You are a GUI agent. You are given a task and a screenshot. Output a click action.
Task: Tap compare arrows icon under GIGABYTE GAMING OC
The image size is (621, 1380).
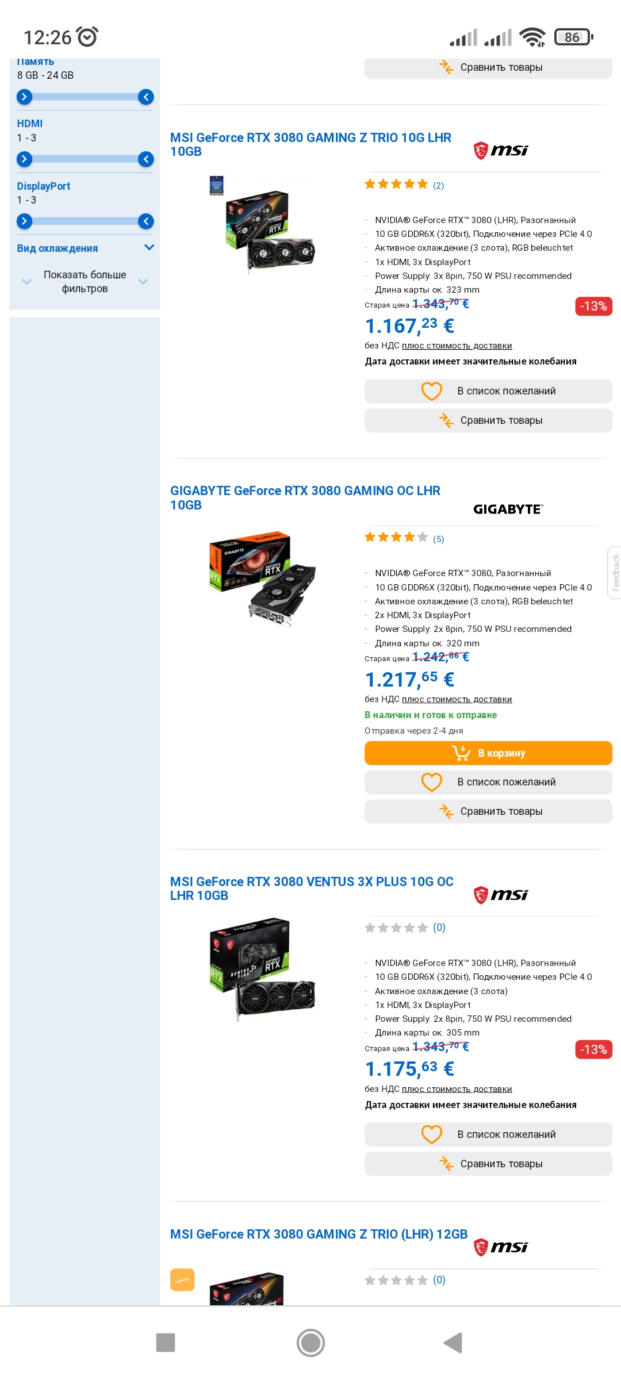pyautogui.click(x=446, y=811)
